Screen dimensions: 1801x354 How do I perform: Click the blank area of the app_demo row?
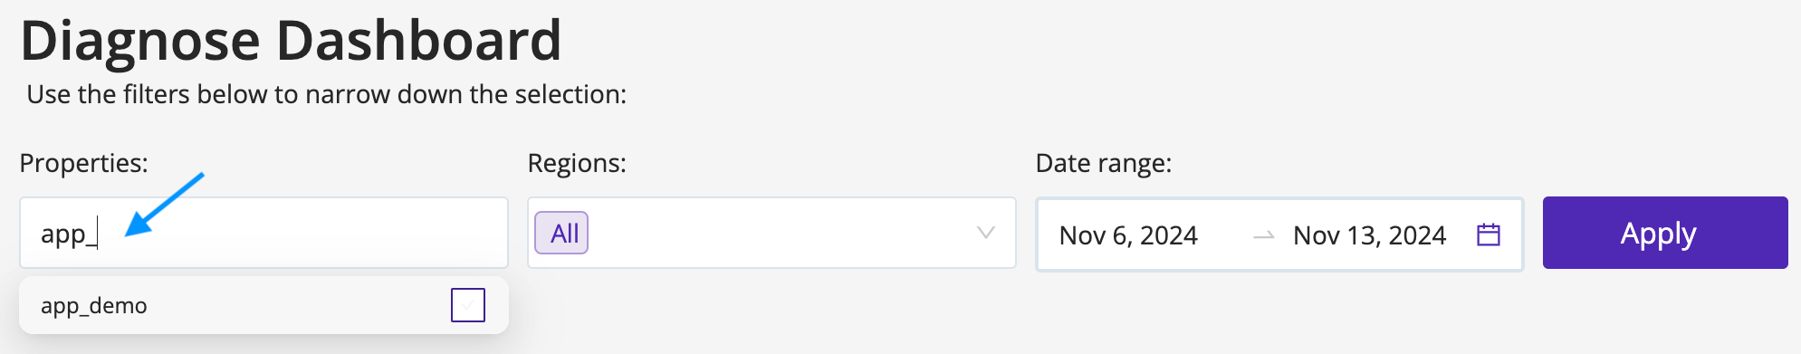tap(299, 306)
